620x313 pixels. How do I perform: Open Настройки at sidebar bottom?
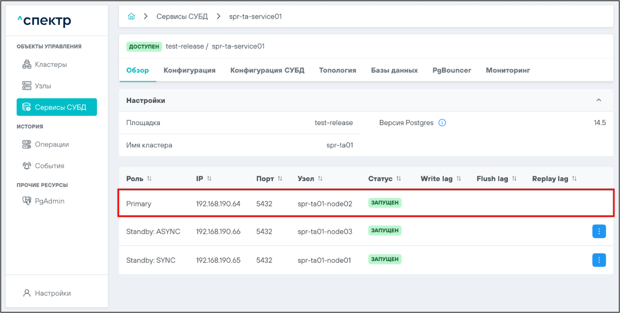(x=52, y=293)
